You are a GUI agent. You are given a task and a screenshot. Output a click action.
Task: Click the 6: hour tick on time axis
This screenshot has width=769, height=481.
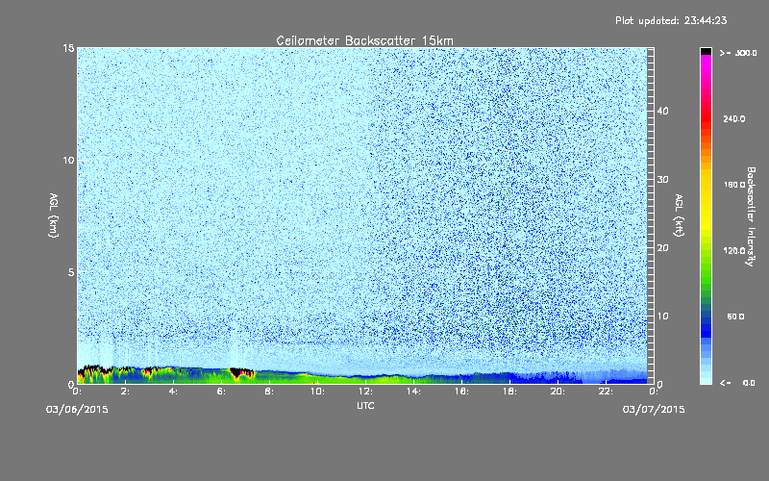pyautogui.click(x=222, y=392)
